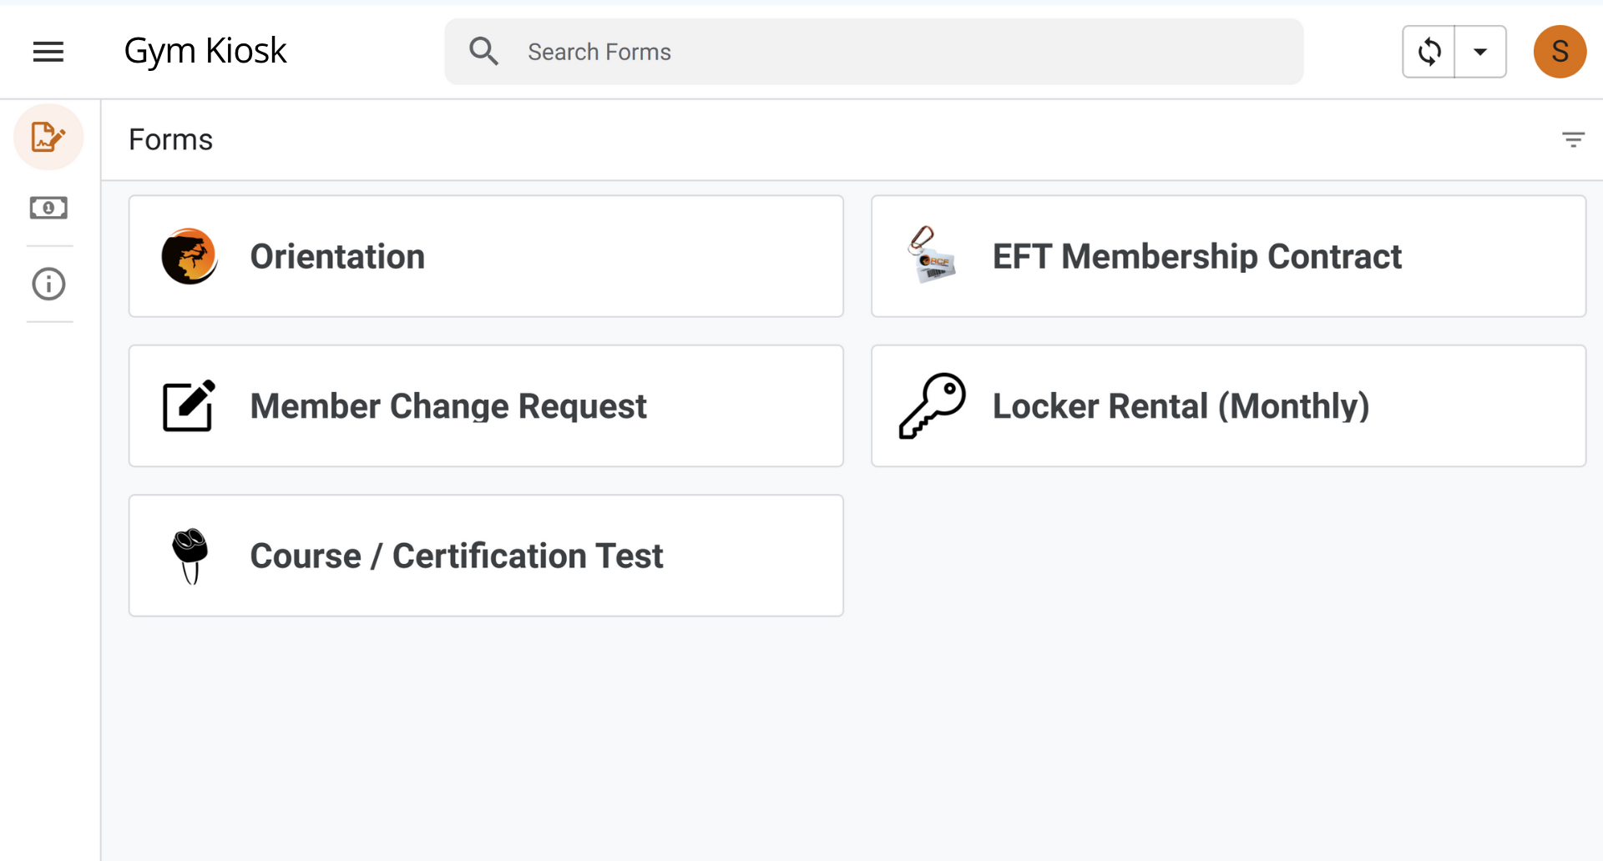Open the filter list icon

1573,139
